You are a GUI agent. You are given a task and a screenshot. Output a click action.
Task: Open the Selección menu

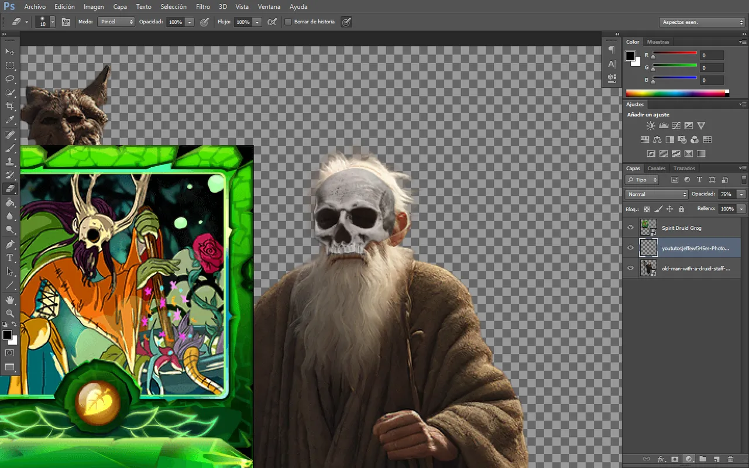tap(173, 7)
